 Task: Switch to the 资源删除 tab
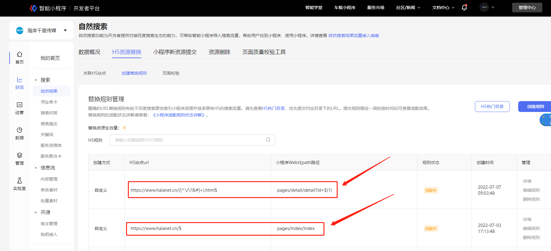pyautogui.click(x=219, y=52)
